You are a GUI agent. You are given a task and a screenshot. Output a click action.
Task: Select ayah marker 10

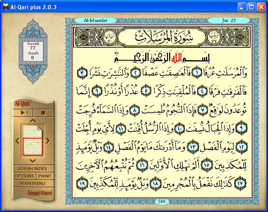[180, 129]
